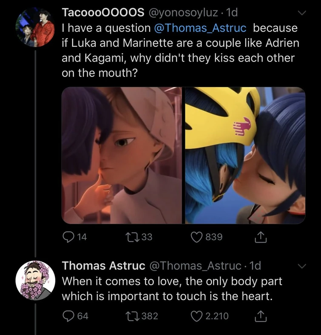Click the Thomas Astruc display name
This screenshot has height=335, width=321.
104,266
